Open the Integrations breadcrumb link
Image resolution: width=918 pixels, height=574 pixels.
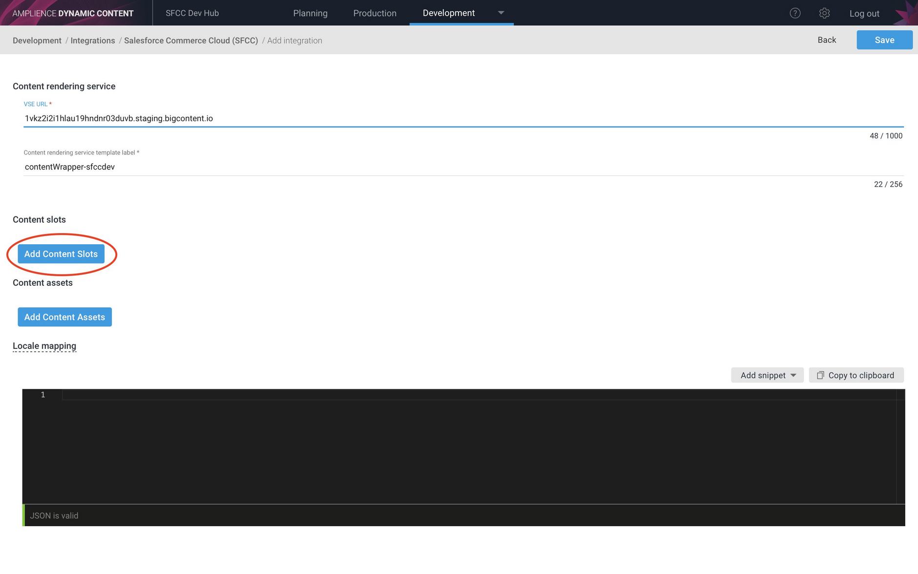[x=93, y=41]
